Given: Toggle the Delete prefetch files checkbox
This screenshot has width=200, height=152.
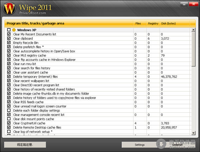Looking at the screenshot, I should click(9, 47).
